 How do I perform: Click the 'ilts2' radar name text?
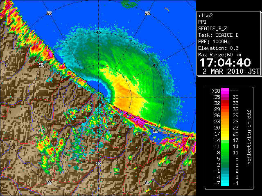(x=206, y=16)
